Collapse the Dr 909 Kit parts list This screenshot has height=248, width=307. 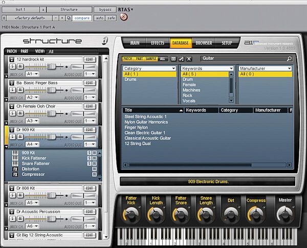click(6, 146)
